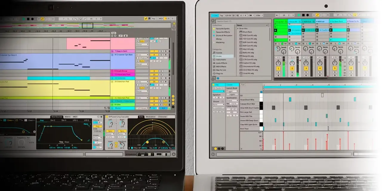Screen dimensions: 382x191
Task: Click the Echo Feedback knob
Action: click(x=122, y=144)
